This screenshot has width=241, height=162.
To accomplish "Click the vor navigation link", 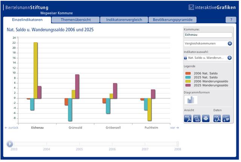I will 174,128.
